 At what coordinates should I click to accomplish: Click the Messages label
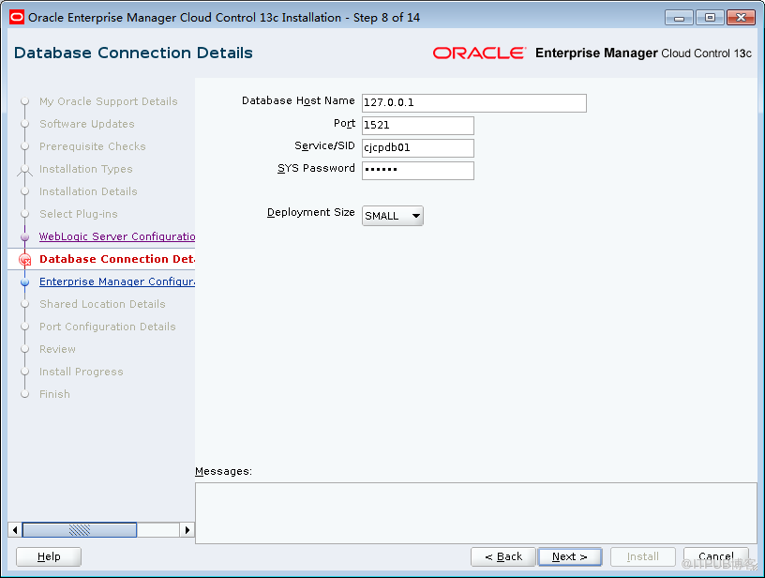[223, 471]
